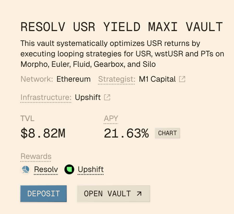This screenshot has height=214, width=234.
Task: Click the green Upshift rewards logo icon
Action: [69, 170]
